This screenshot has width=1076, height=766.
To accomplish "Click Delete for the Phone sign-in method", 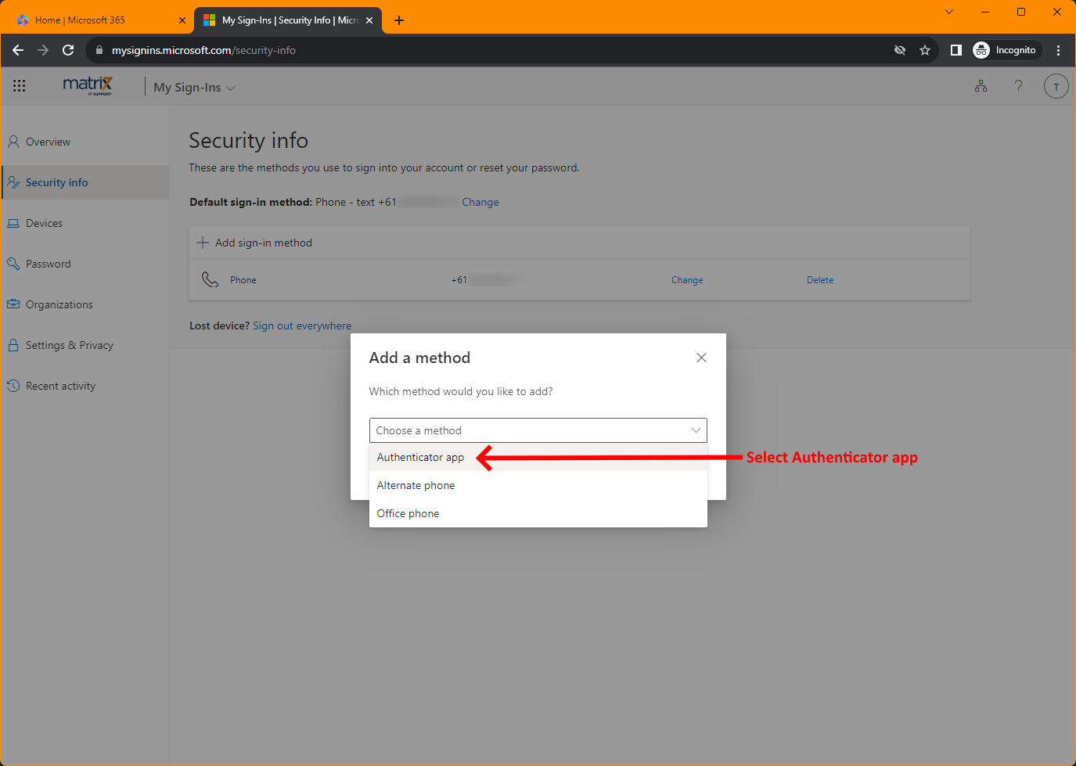I will tap(819, 279).
